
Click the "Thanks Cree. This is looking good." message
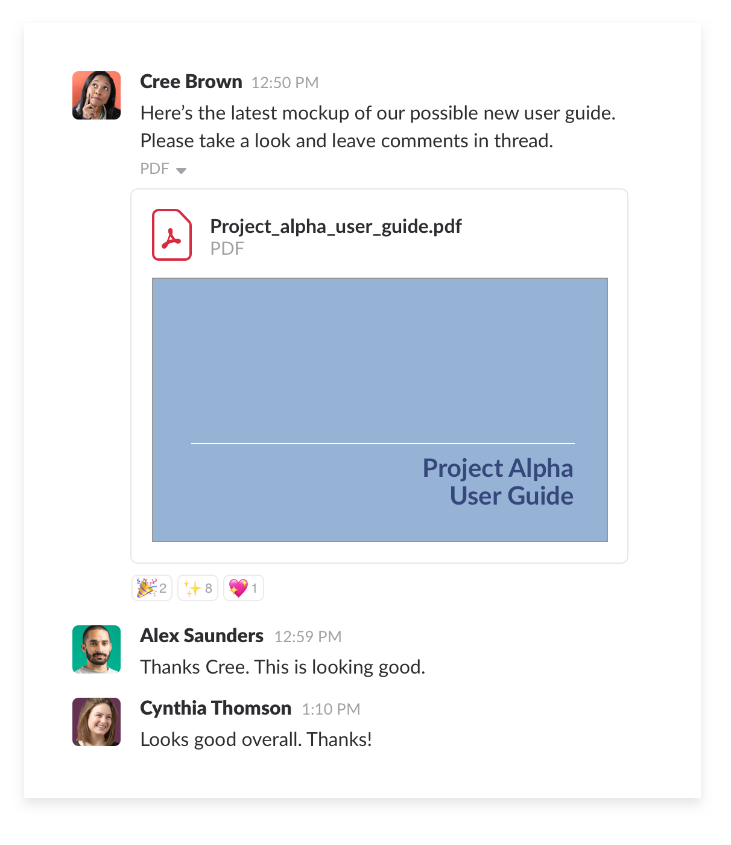(x=283, y=667)
